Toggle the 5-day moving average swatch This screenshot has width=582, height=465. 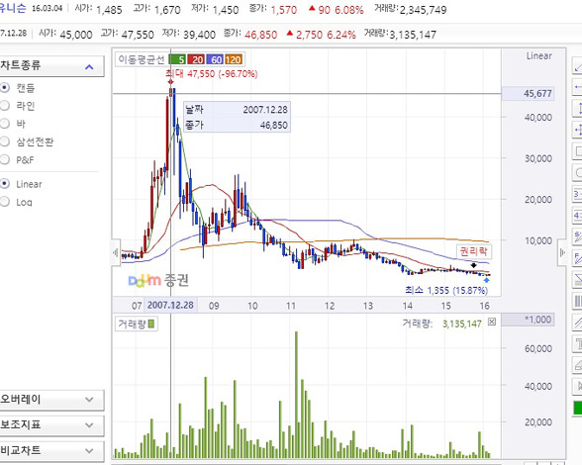177,59
